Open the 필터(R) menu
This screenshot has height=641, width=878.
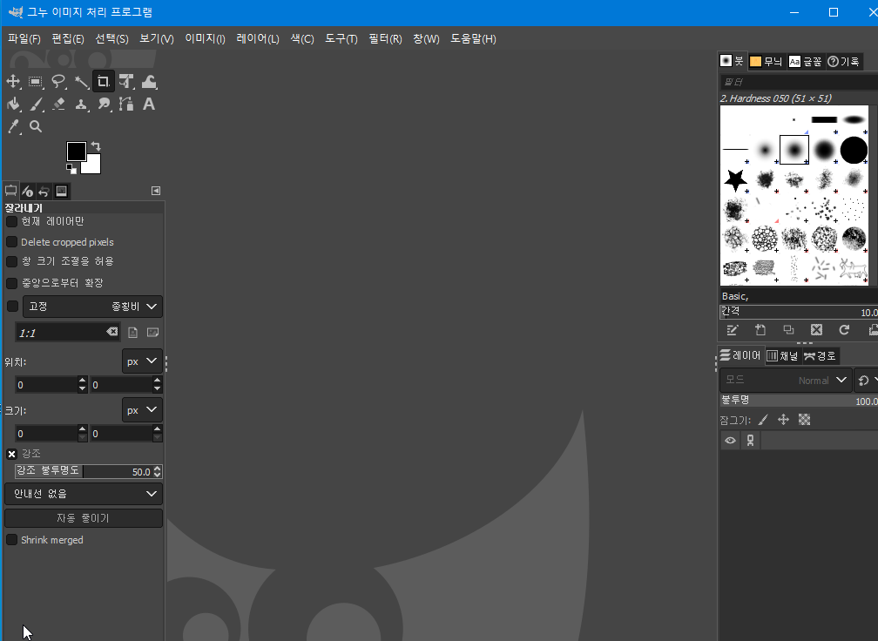coord(385,38)
